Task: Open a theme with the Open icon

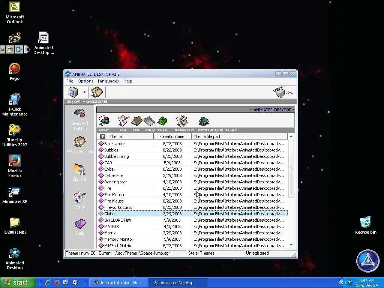Action: click(x=136, y=121)
